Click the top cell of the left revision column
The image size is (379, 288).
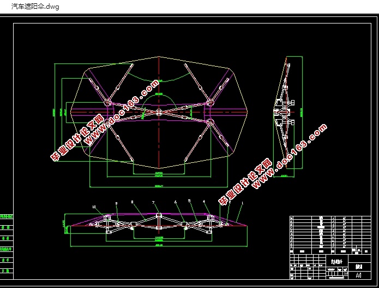[7, 217]
